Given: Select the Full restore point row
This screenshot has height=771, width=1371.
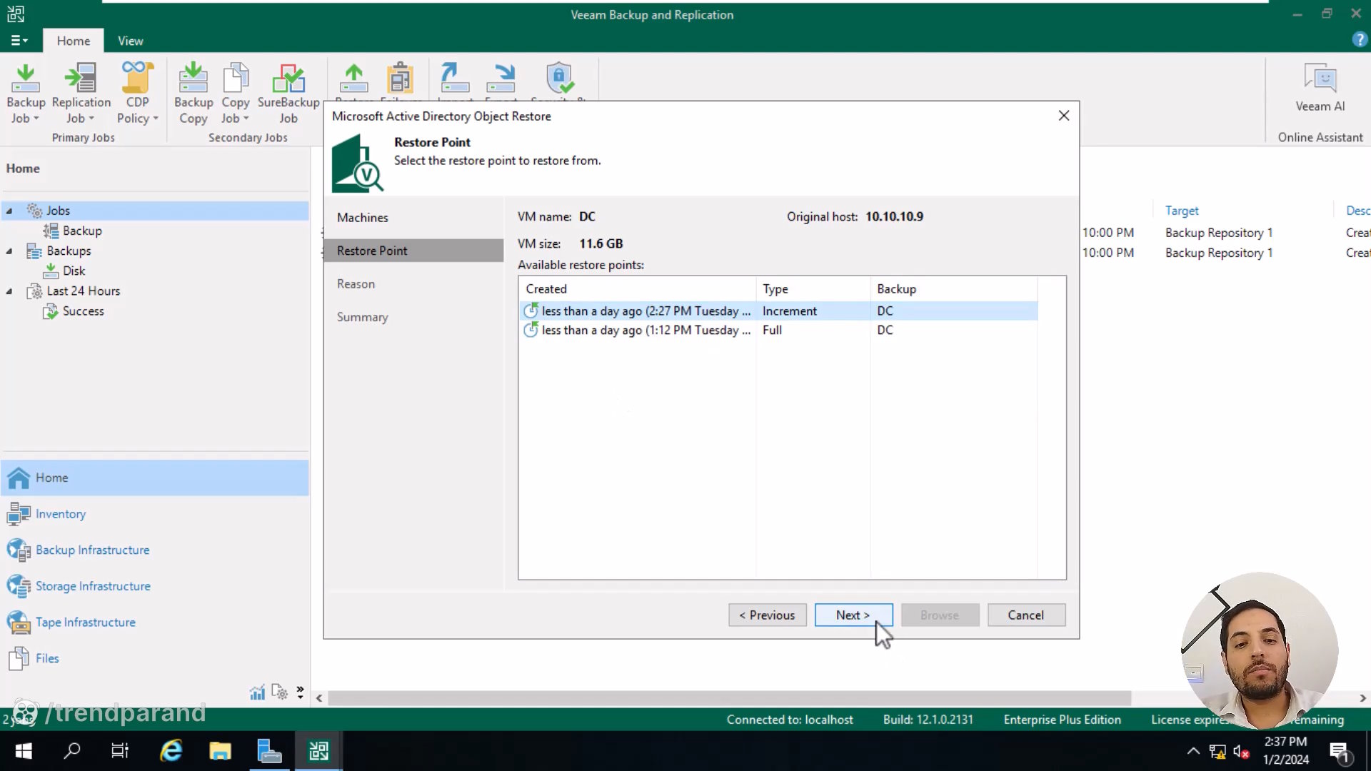Looking at the screenshot, I should pos(779,331).
